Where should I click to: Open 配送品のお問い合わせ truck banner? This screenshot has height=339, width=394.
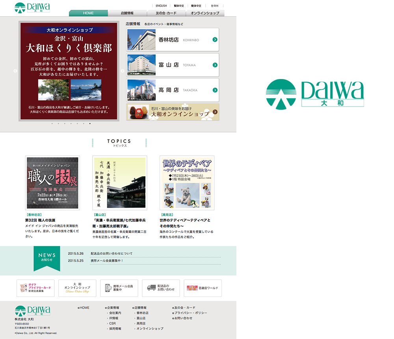click(x=161, y=288)
